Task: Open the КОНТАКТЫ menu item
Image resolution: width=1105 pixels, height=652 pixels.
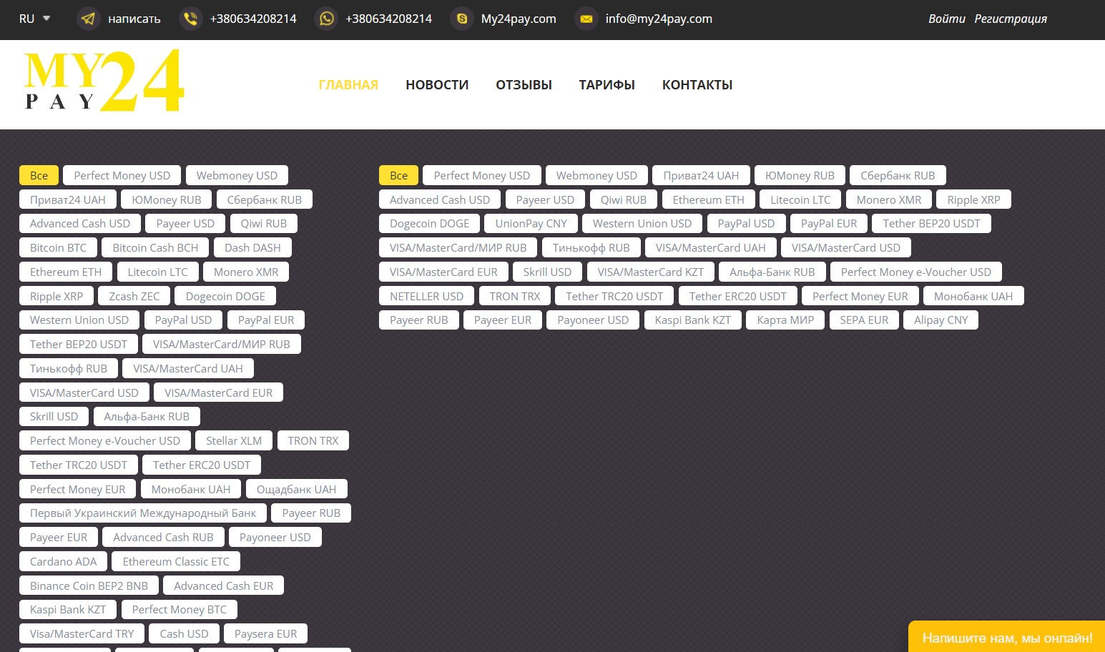Action: coord(697,85)
